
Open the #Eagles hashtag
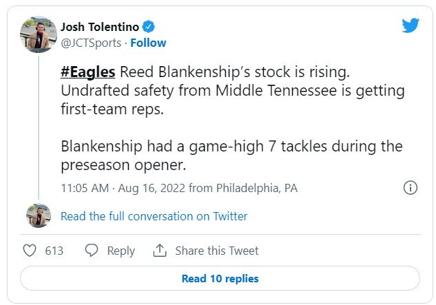[88, 73]
